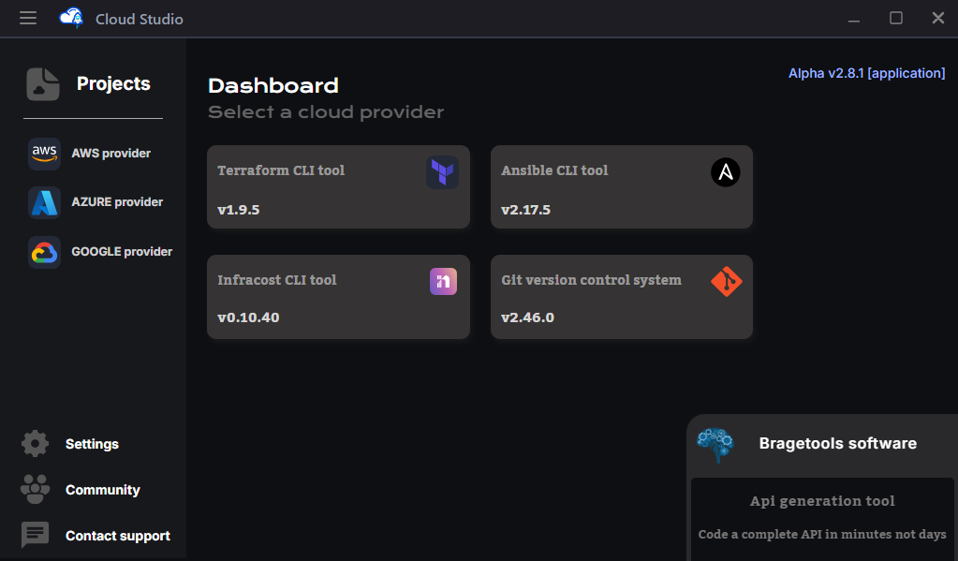Viewport: 958px width, 561px height.
Task: Select the Google Cloud provider icon
Action: [44, 252]
